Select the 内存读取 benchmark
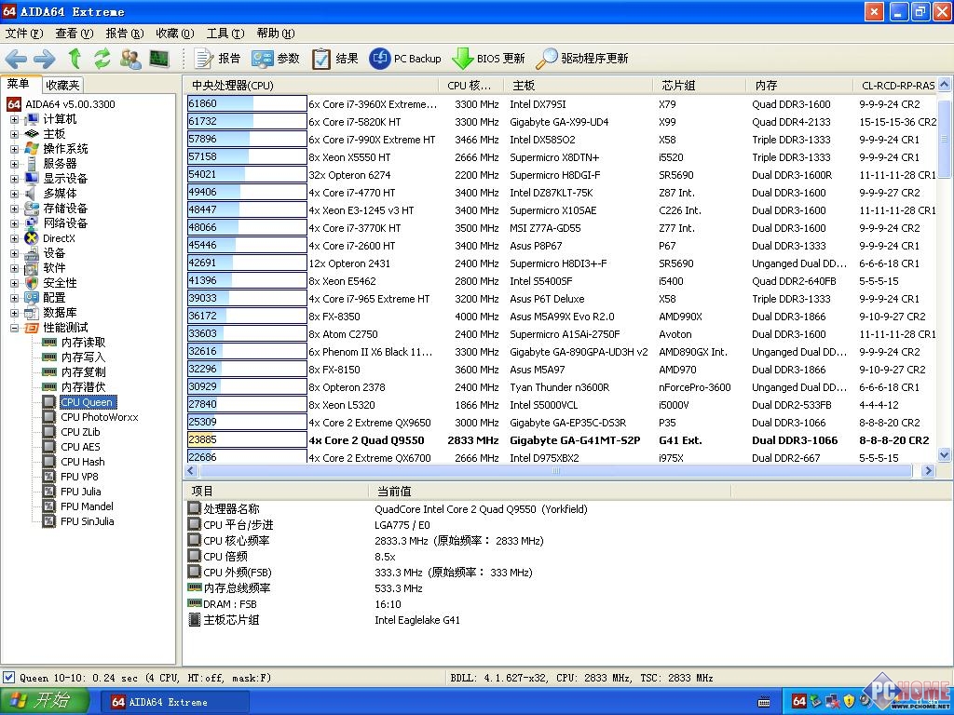Screen dimensions: 954x715 pos(83,343)
